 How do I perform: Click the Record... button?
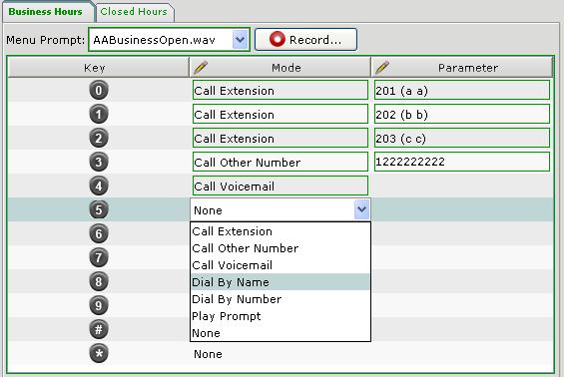click(305, 40)
